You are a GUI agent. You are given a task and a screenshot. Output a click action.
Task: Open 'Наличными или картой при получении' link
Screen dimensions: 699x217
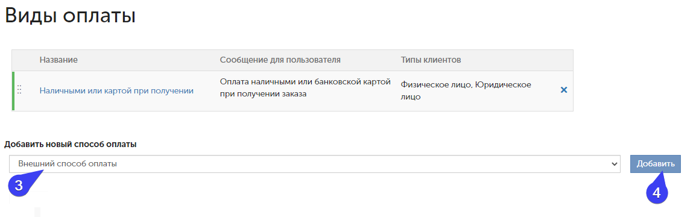coord(116,90)
